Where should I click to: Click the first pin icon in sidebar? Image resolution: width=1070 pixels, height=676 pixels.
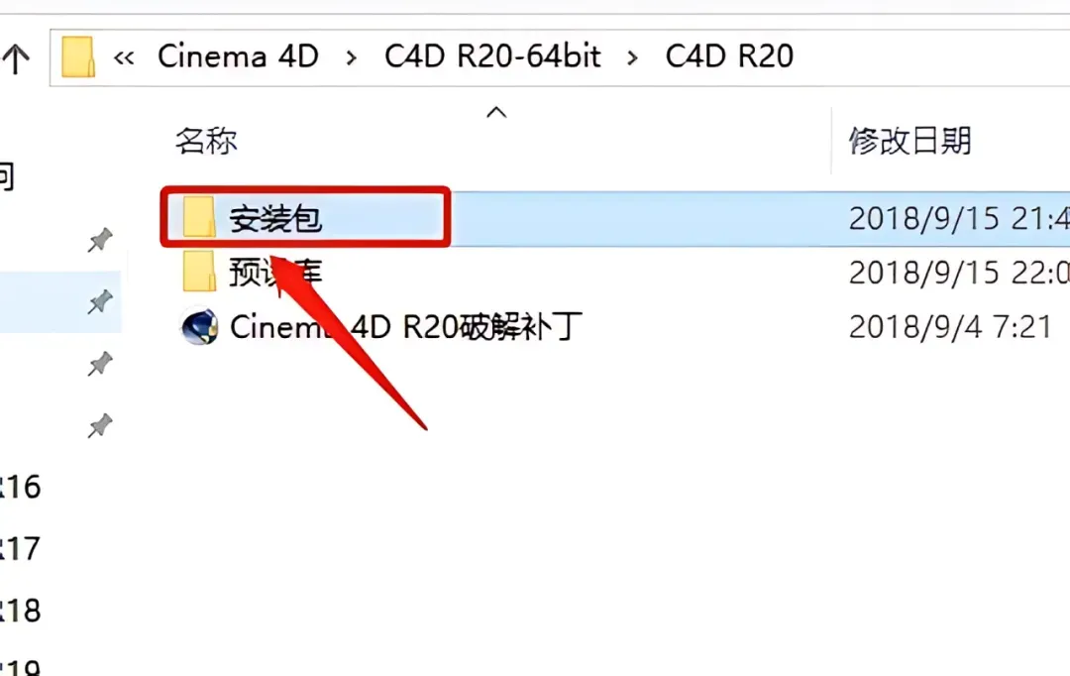pyautogui.click(x=100, y=240)
